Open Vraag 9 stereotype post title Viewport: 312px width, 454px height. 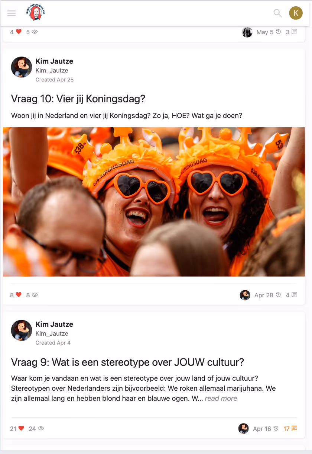pyautogui.click(x=127, y=362)
